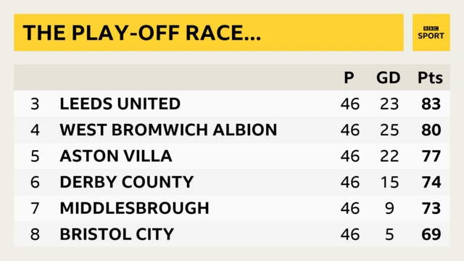
Task: Click the P column header
Action: coord(349,78)
